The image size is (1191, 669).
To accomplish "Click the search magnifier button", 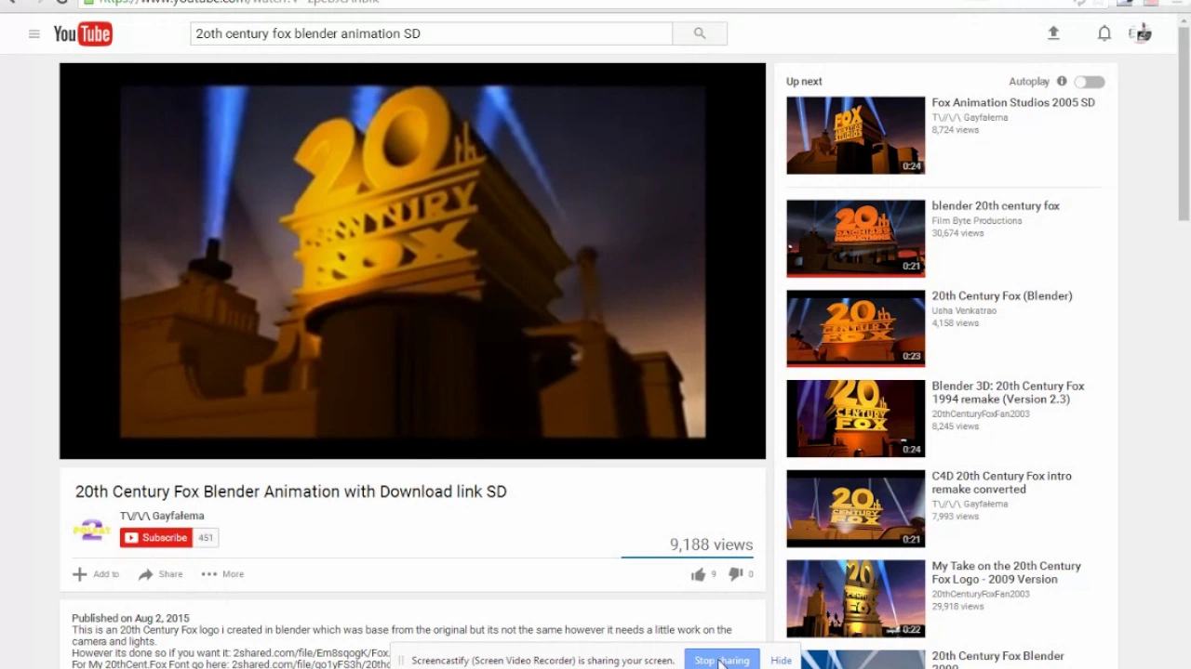I will [x=700, y=33].
